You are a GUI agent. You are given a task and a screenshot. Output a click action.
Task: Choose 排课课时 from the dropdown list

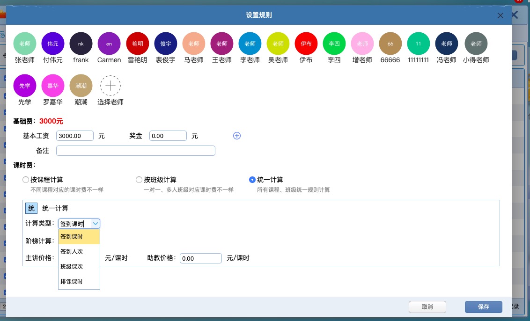[79, 282]
